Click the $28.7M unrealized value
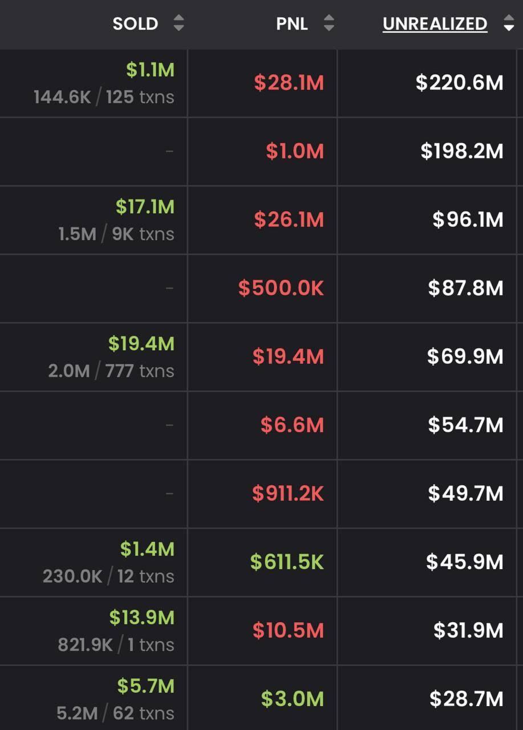Image resolution: width=523 pixels, height=730 pixels. [x=466, y=699]
